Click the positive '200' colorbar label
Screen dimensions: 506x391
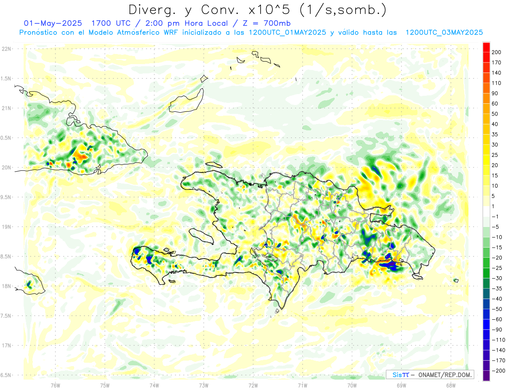(x=496, y=52)
